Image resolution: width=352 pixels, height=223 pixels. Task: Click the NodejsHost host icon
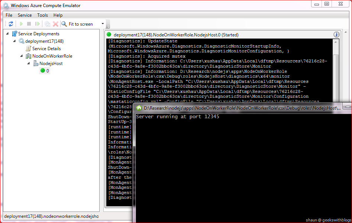click(x=35, y=63)
